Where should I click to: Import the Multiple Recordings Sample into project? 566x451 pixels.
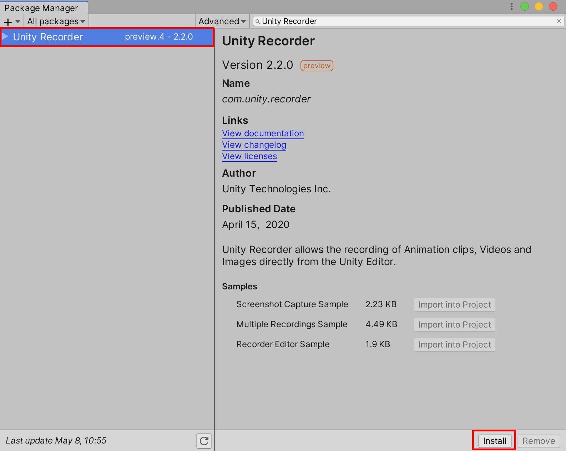click(x=455, y=325)
